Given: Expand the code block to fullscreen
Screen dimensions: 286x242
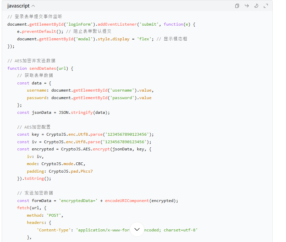Looking at the screenshot, I should (x=266, y=6).
